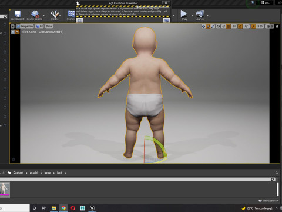Toggle the pilot camera view icon

17,32
